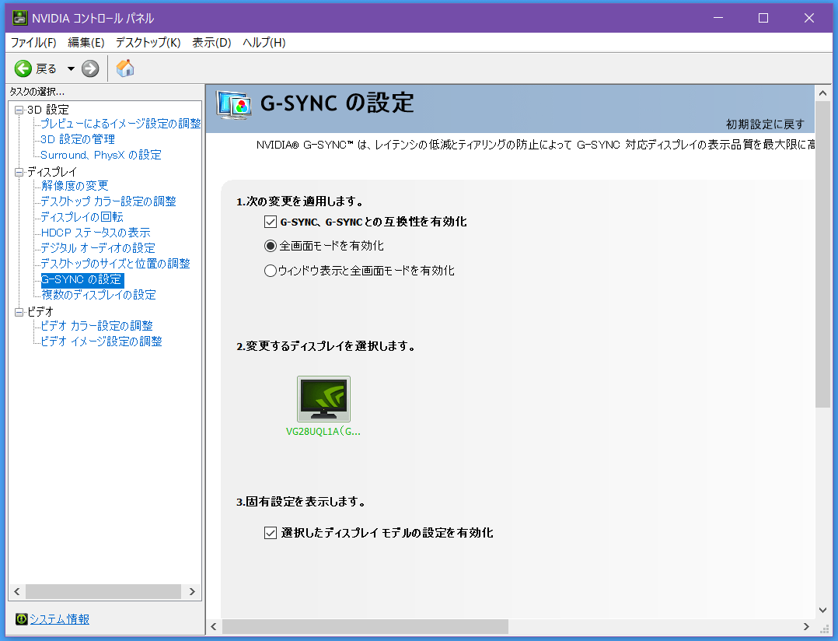Click the NVIDIA logo in title bar
This screenshot has height=641, width=838.
19,18
